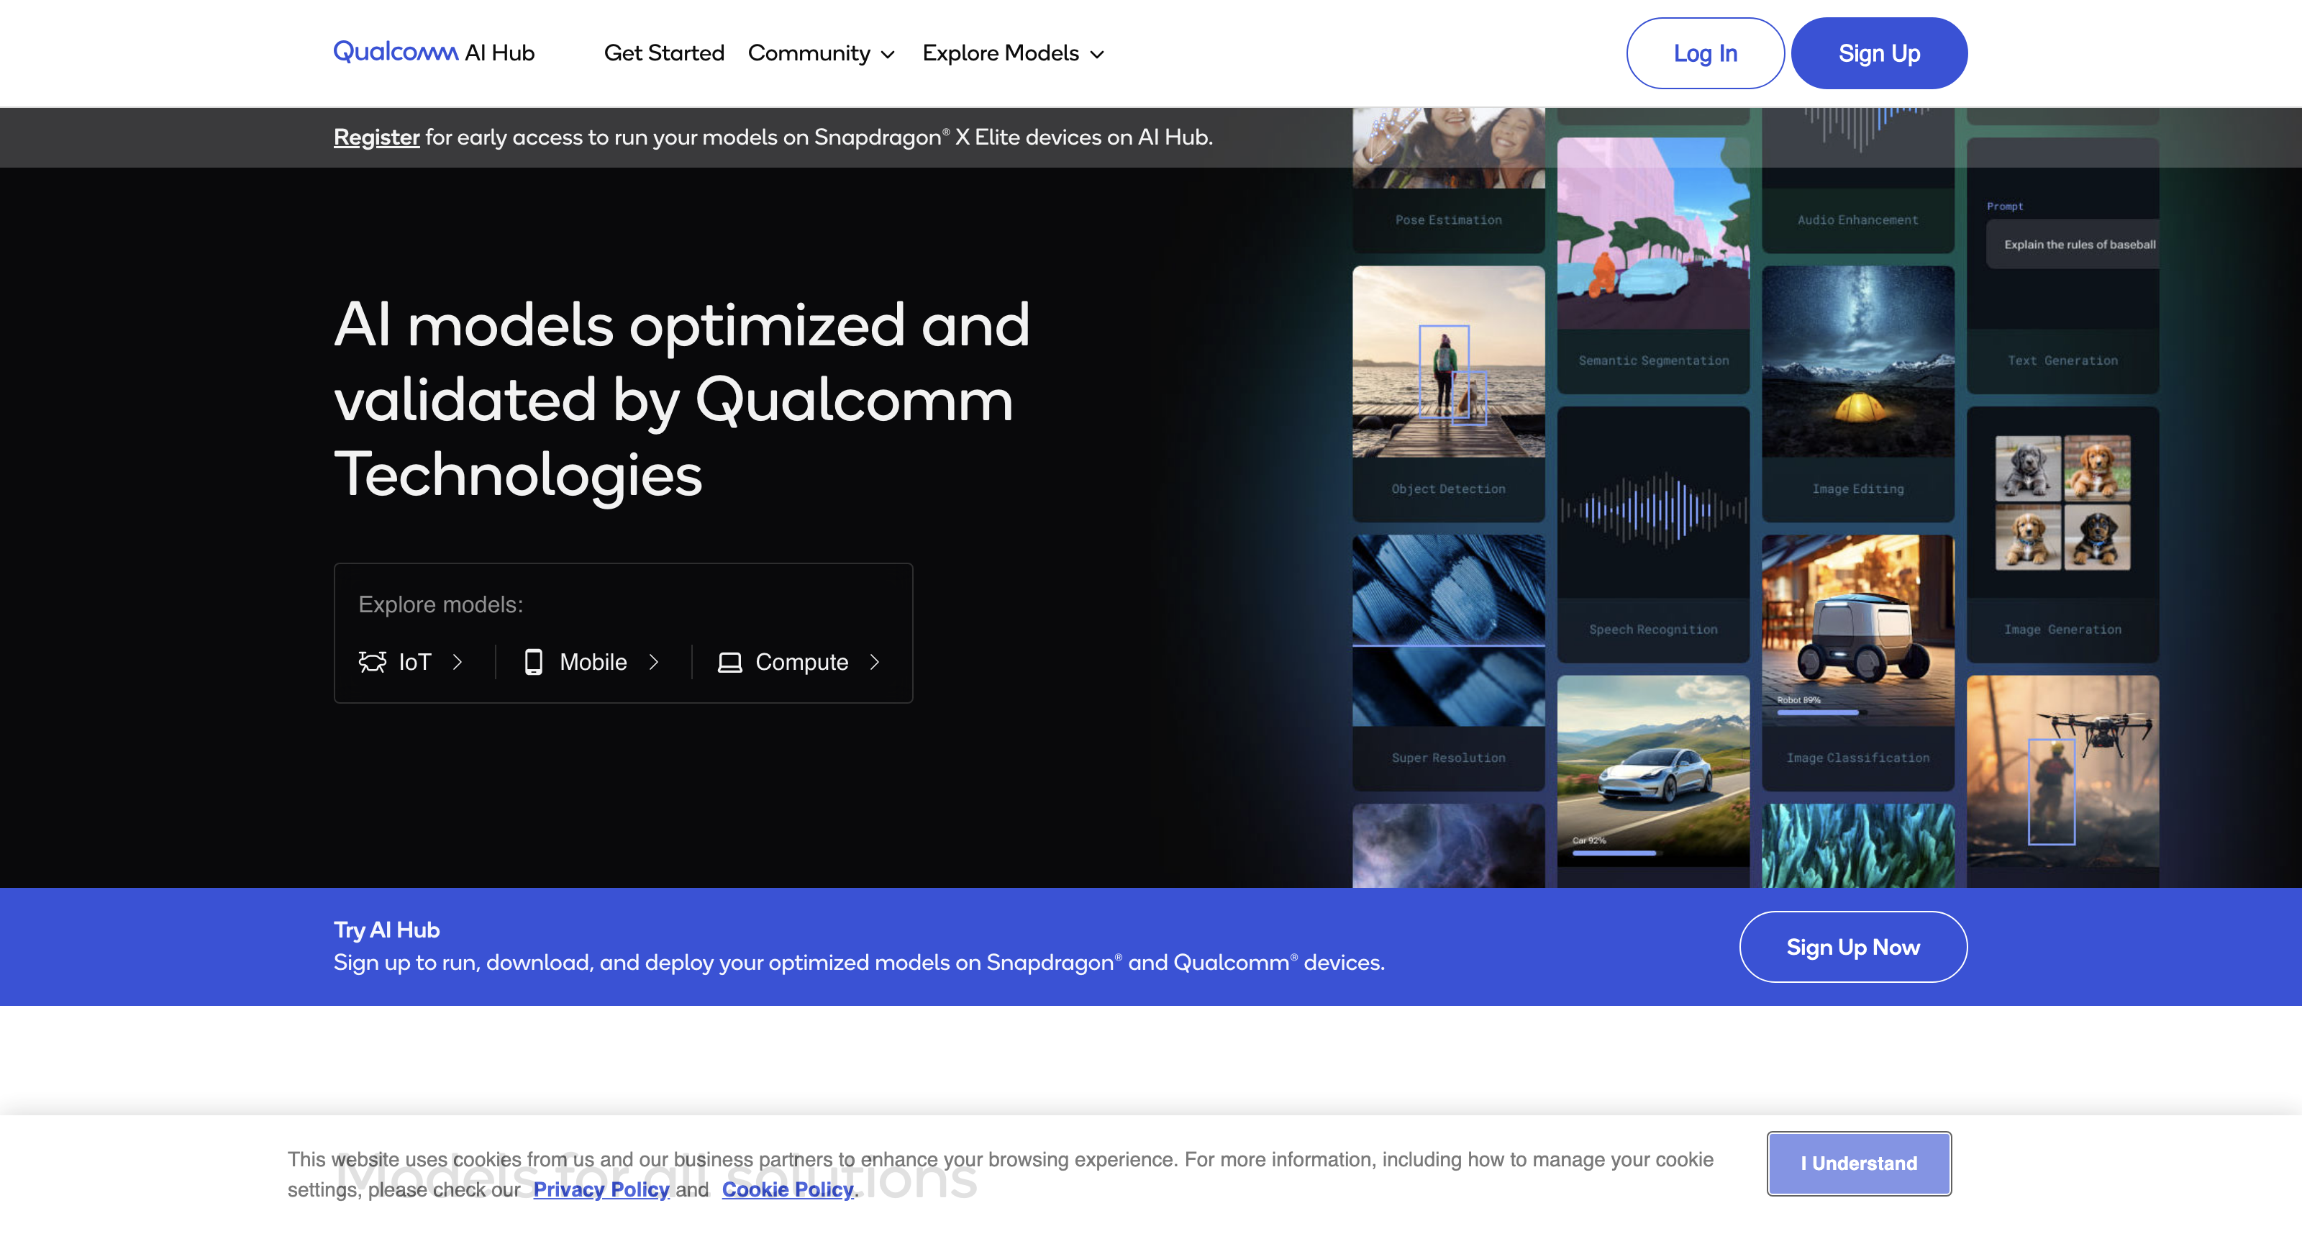Click the Pose Estimation card image

(x=1447, y=147)
